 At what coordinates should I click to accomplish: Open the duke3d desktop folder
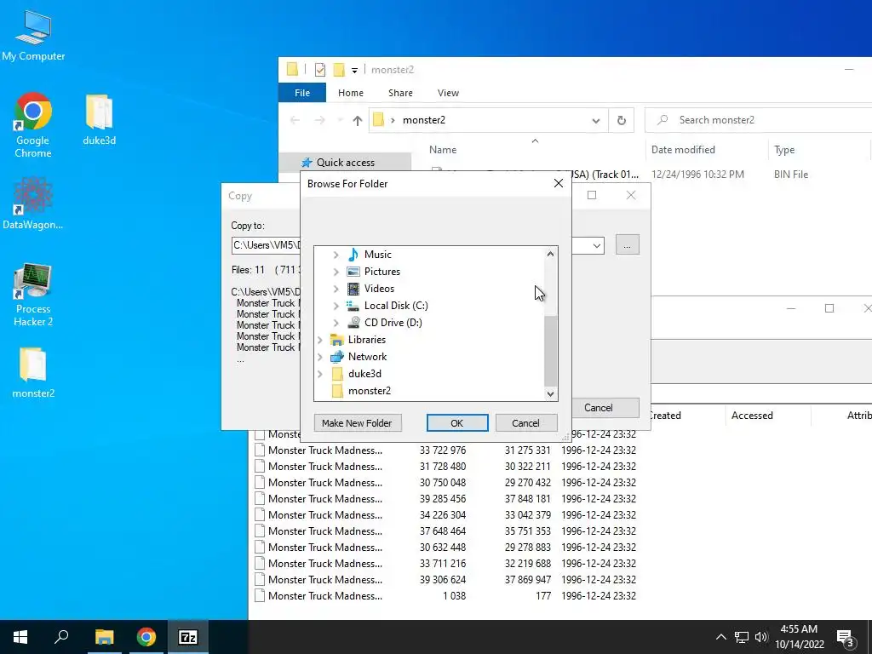(99, 120)
